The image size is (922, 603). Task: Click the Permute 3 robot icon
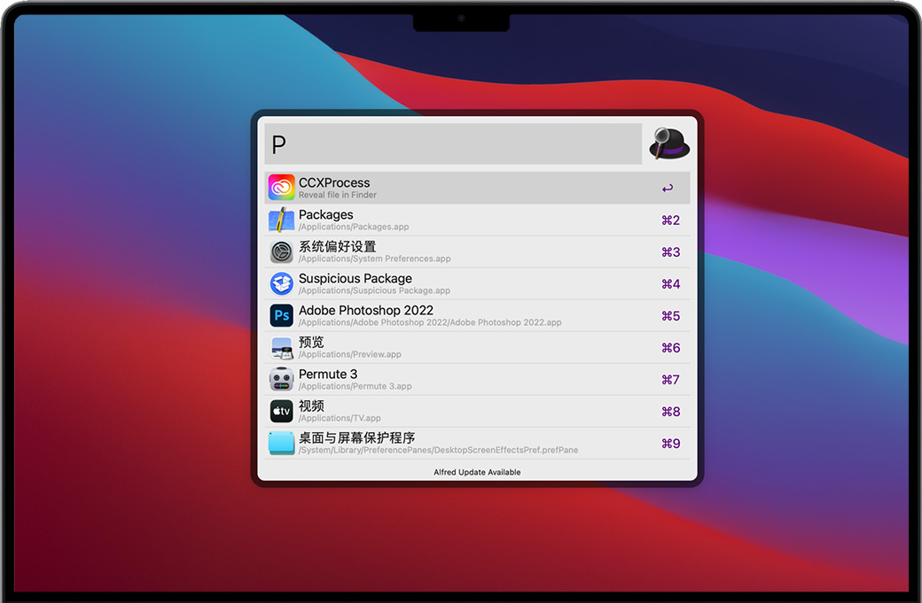point(282,379)
